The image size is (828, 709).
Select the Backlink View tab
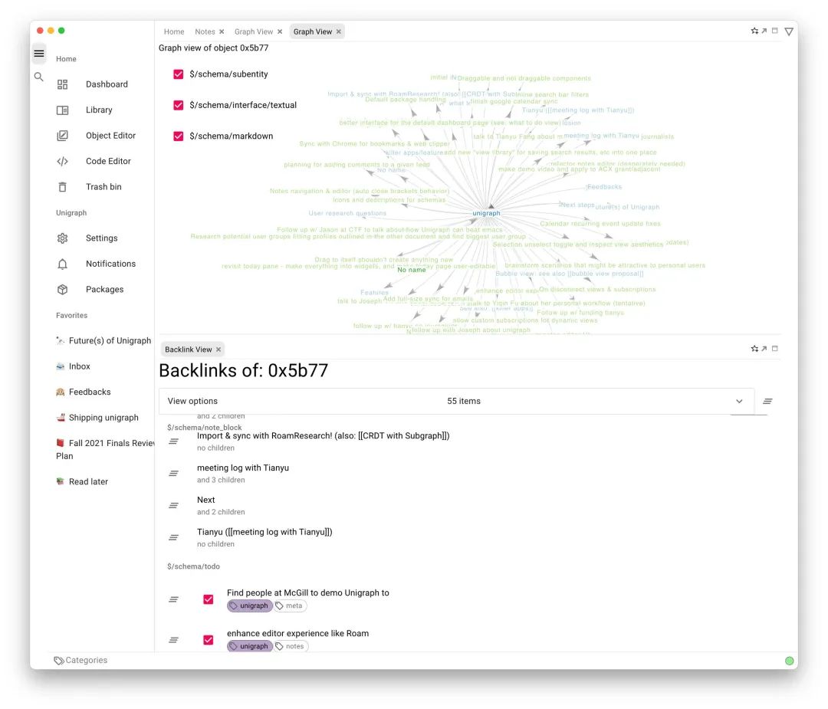(x=188, y=350)
